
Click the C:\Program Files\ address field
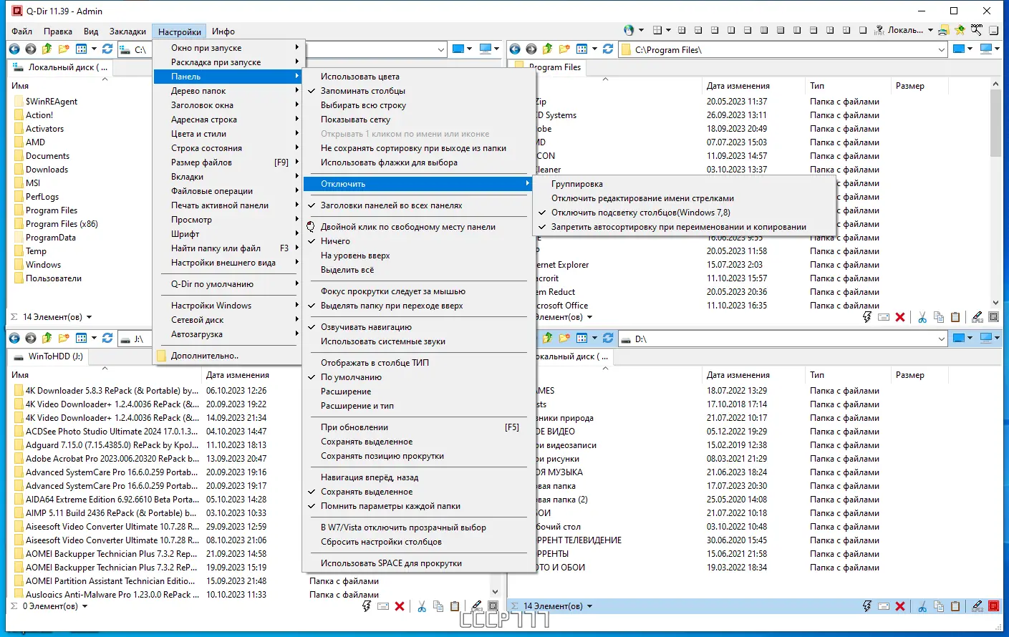pyautogui.click(x=784, y=49)
